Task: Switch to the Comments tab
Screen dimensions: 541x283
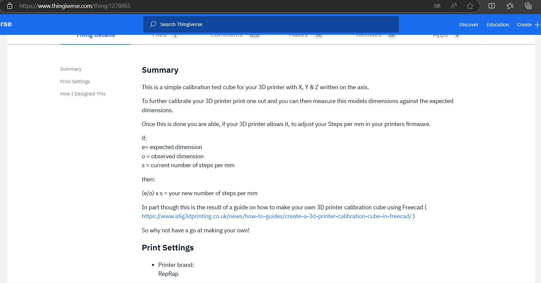Action: point(236,36)
